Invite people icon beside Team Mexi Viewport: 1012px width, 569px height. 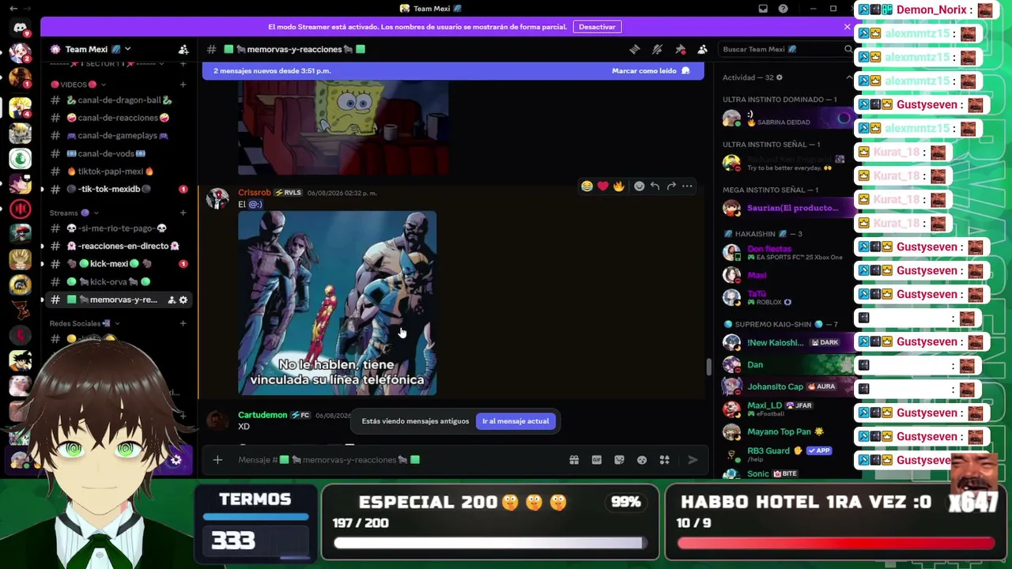pyautogui.click(x=183, y=49)
